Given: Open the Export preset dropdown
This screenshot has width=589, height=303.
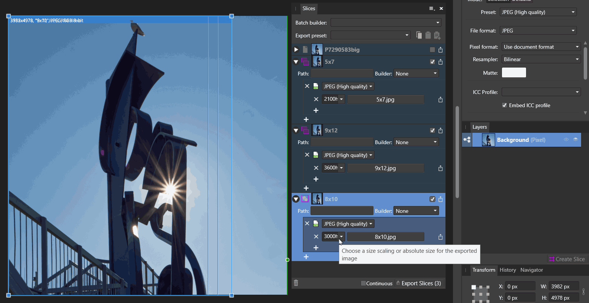Looking at the screenshot, I should click(370, 35).
